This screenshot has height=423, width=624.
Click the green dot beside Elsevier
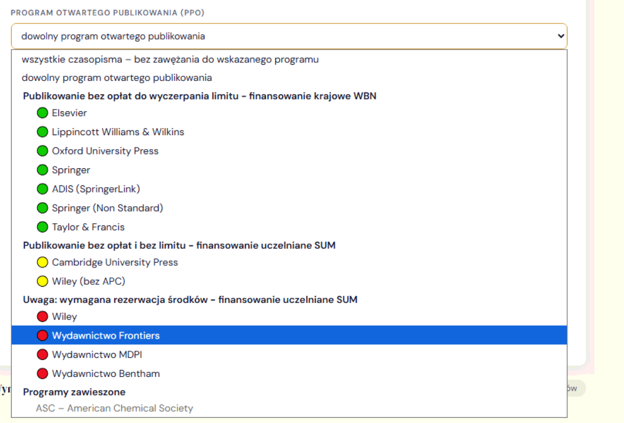[x=43, y=113]
